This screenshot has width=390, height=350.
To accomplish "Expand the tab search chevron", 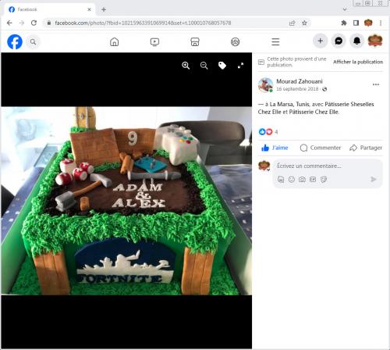I will click(345, 9).
